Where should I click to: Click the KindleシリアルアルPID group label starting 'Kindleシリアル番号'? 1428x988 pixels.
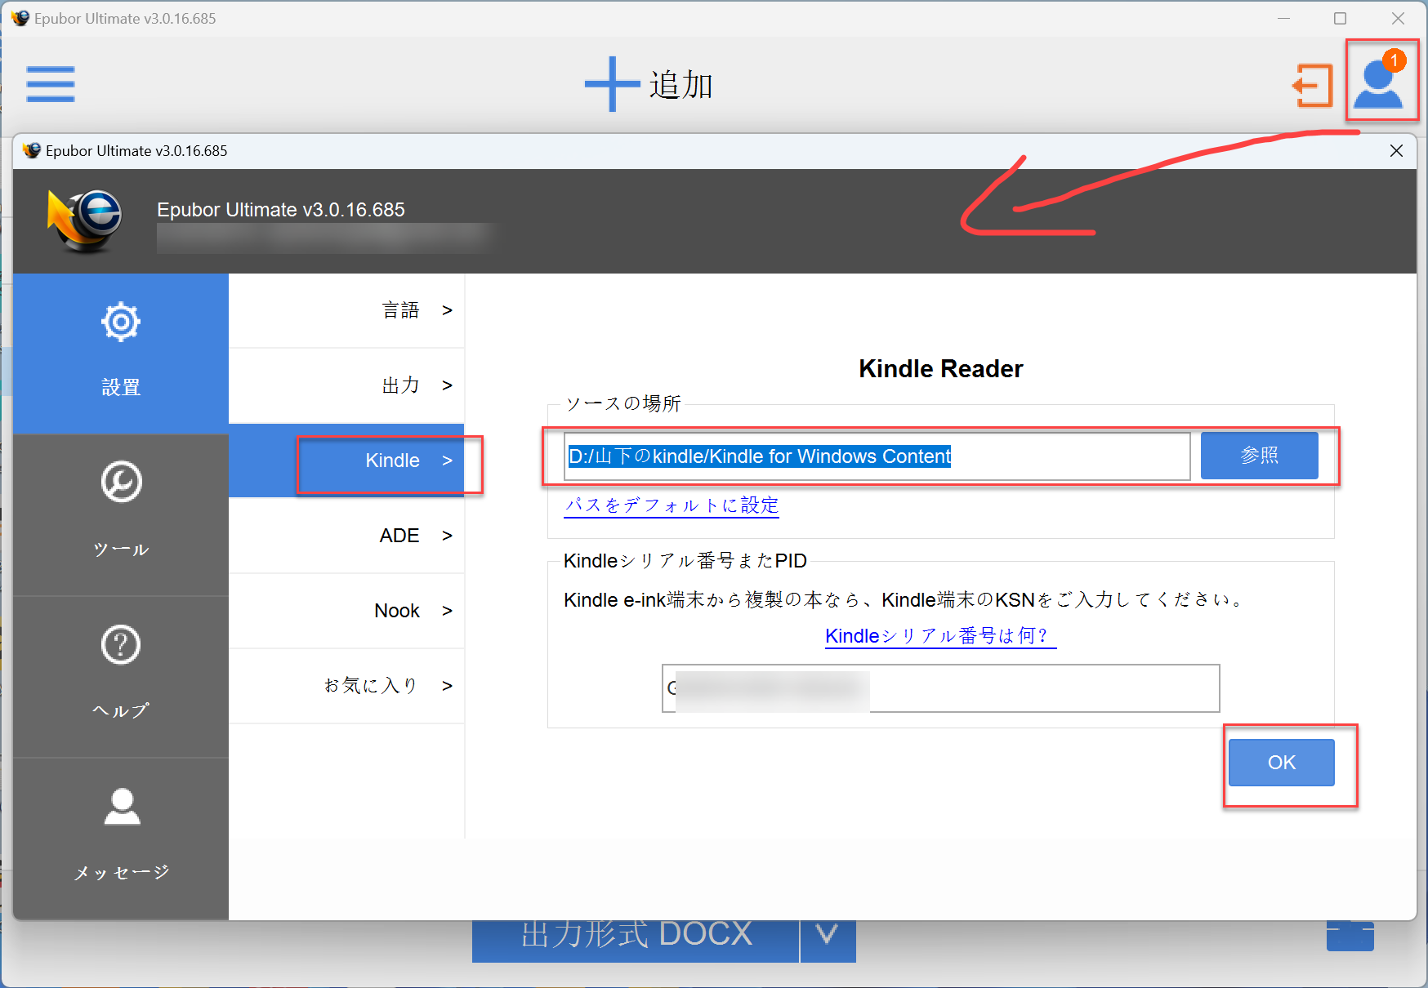[x=685, y=561]
